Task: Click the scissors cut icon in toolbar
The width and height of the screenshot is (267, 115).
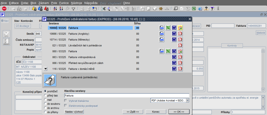Action: coord(103,9)
